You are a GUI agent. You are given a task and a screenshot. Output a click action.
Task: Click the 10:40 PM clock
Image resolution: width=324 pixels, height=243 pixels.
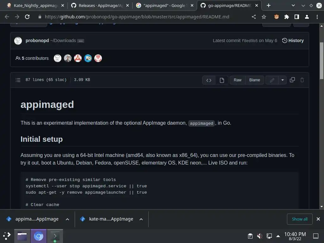(x=295, y=236)
